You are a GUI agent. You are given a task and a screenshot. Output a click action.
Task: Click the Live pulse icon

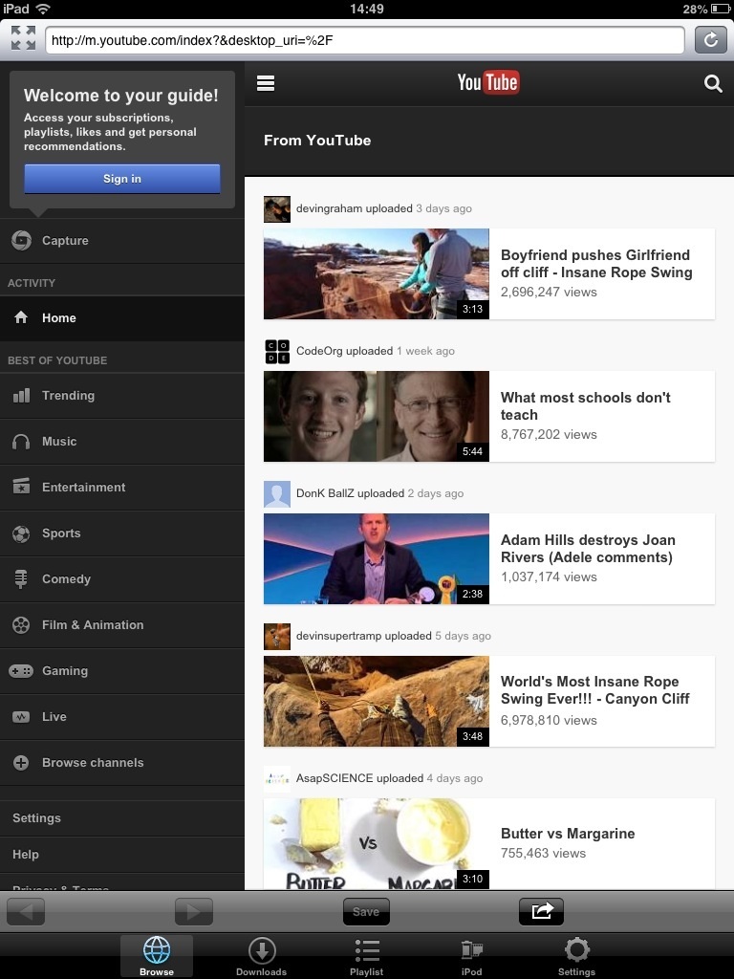[21, 717]
